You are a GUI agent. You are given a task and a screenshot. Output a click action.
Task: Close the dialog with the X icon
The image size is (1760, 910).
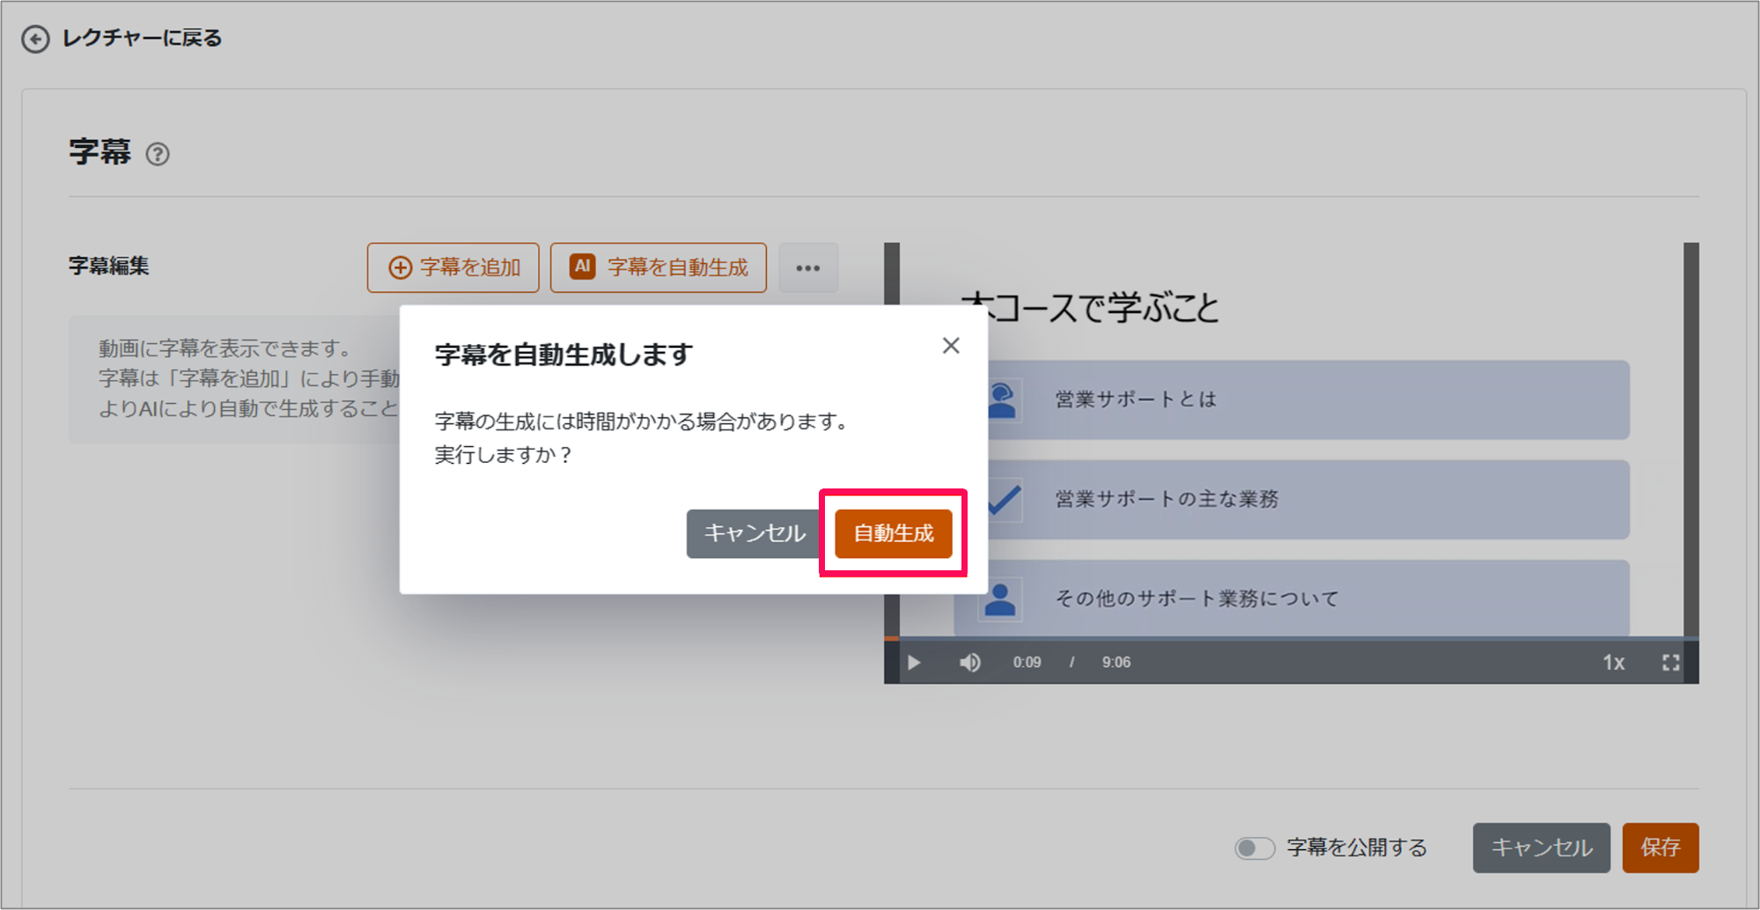(951, 346)
